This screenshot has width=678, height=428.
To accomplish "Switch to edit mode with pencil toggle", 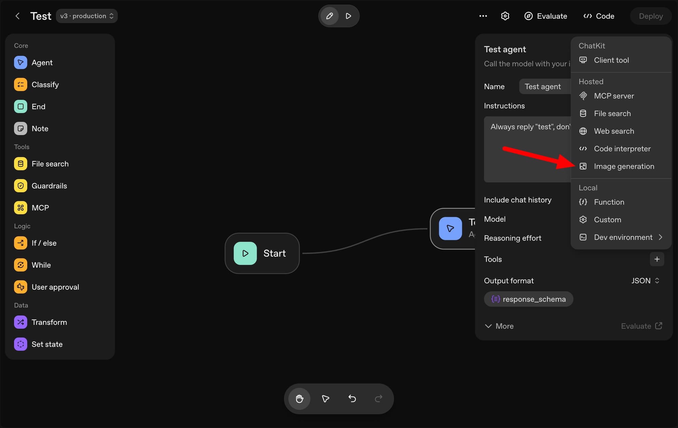I will 329,16.
